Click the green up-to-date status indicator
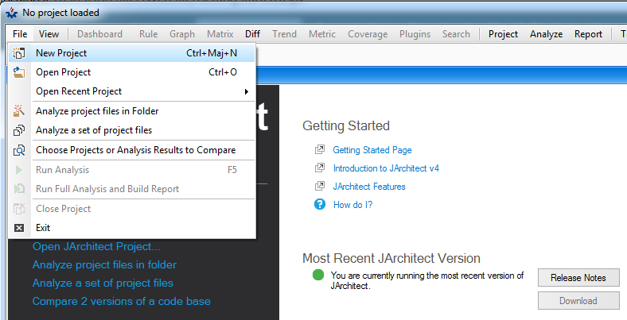The height and width of the screenshot is (320, 627). point(318,275)
